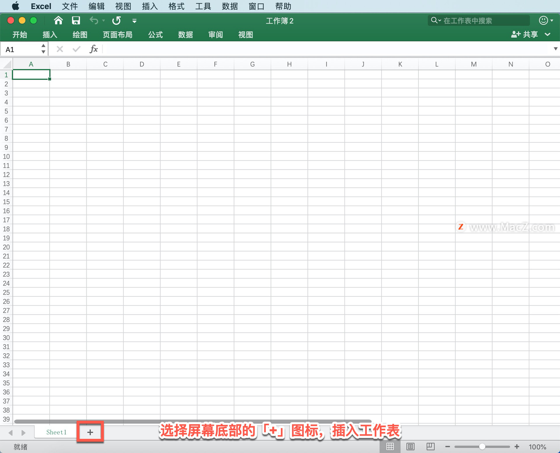This screenshot has height=453, width=560.
Task: Select the Sheet1 tab
Action: pos(56,432)
